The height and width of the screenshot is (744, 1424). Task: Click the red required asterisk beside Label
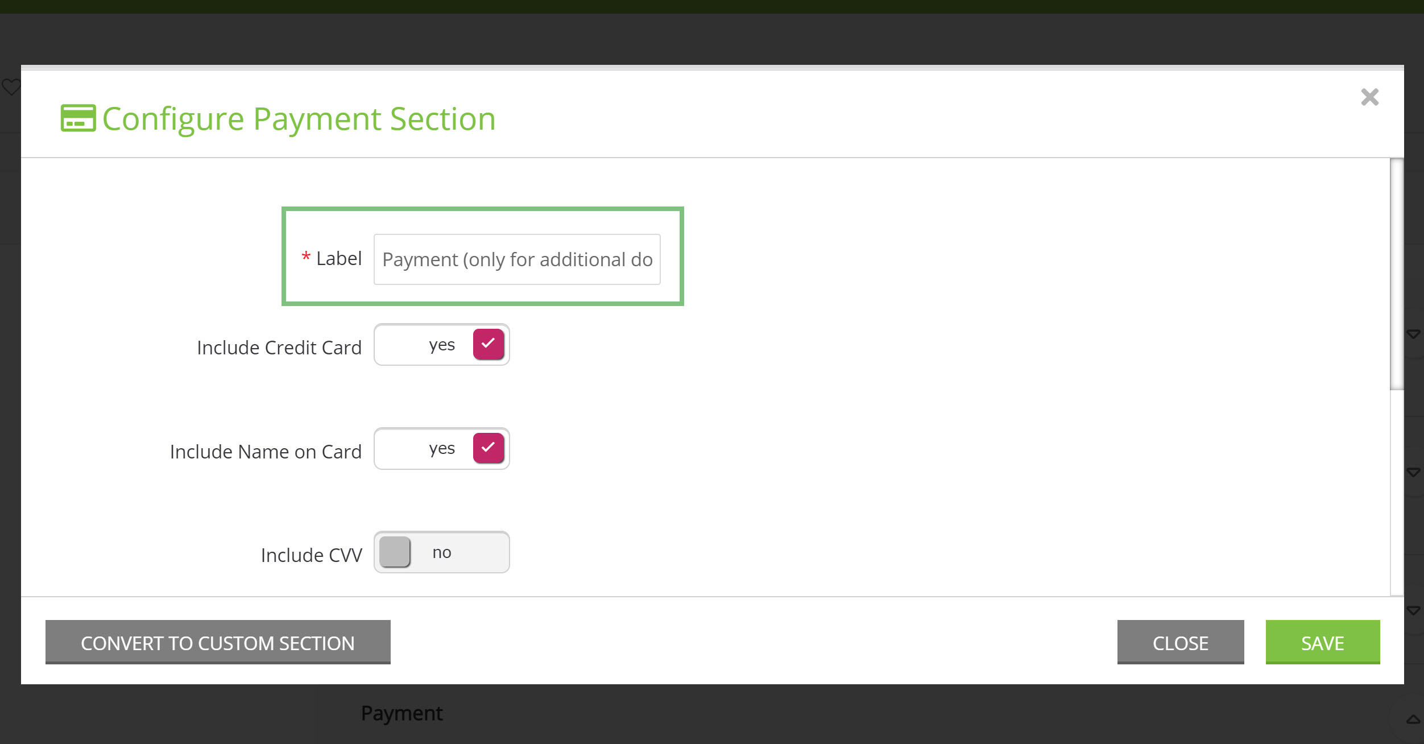(306, 258)
